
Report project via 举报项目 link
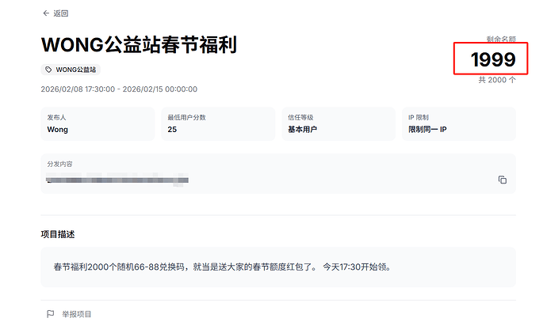pyautogui.click(x=76, y=314)
